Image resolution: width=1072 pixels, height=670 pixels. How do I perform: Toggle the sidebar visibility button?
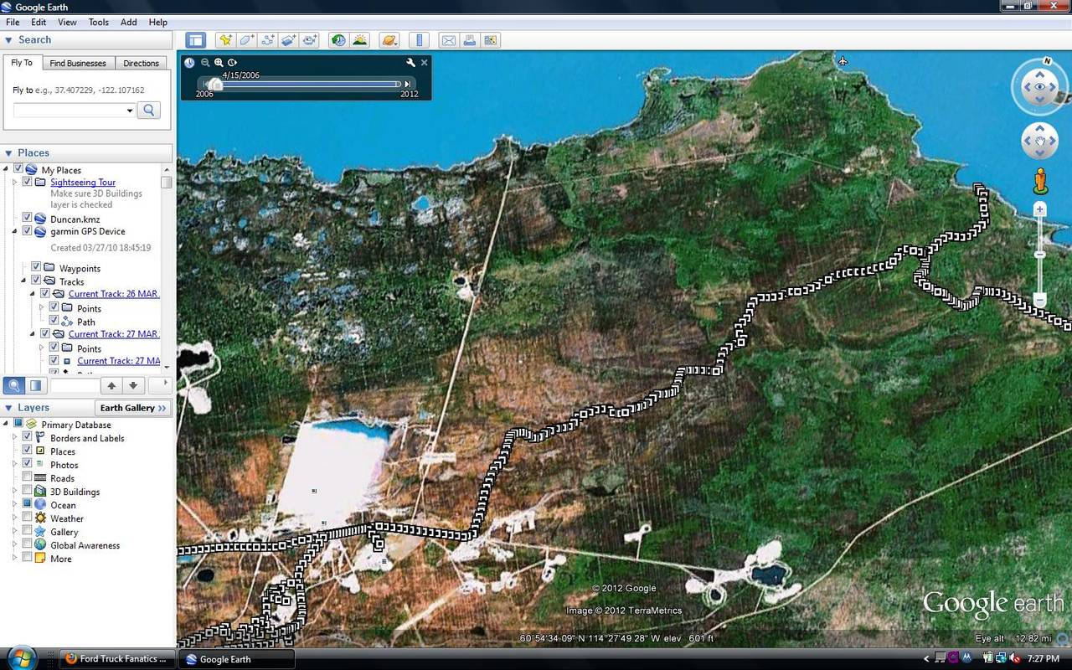tap(195, 39)
